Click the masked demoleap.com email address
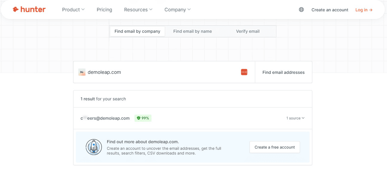Viewport: 387px width, 170px height. click(105, 118)
